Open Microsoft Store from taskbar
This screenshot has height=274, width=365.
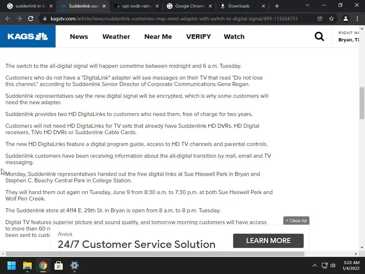[x=59, y=265]
